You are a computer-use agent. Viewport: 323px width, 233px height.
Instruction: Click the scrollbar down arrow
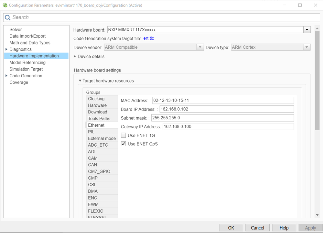pyautogui.click(x=317, y=215)
